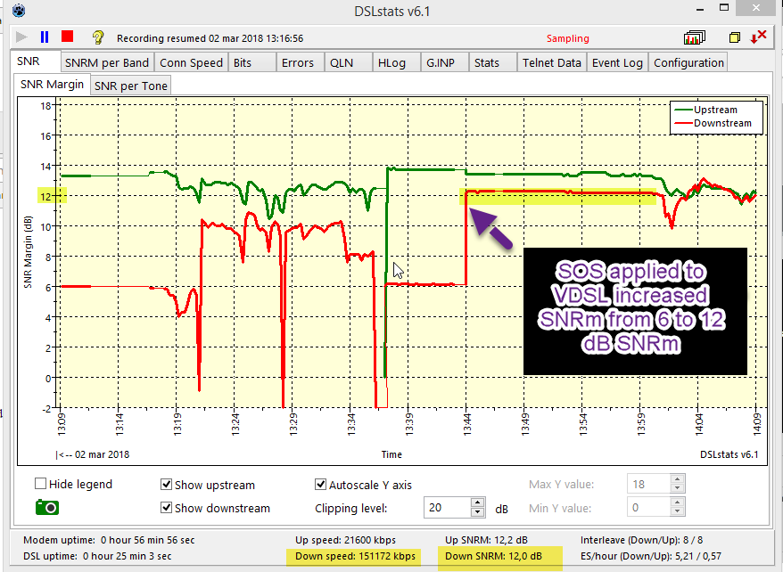The image size is (783, 572).
Task: Close the DSLstats window
Action: [x=756, y=7]
